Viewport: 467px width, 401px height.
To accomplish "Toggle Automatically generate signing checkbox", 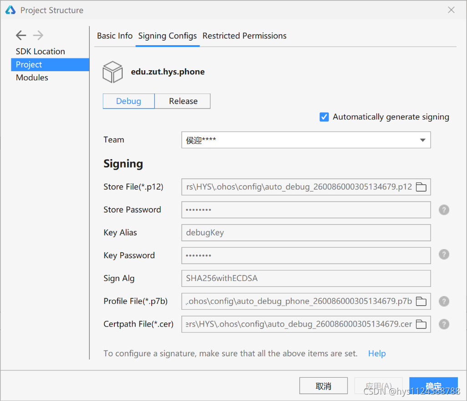I will pyautogui.click(x=324, y=117).
